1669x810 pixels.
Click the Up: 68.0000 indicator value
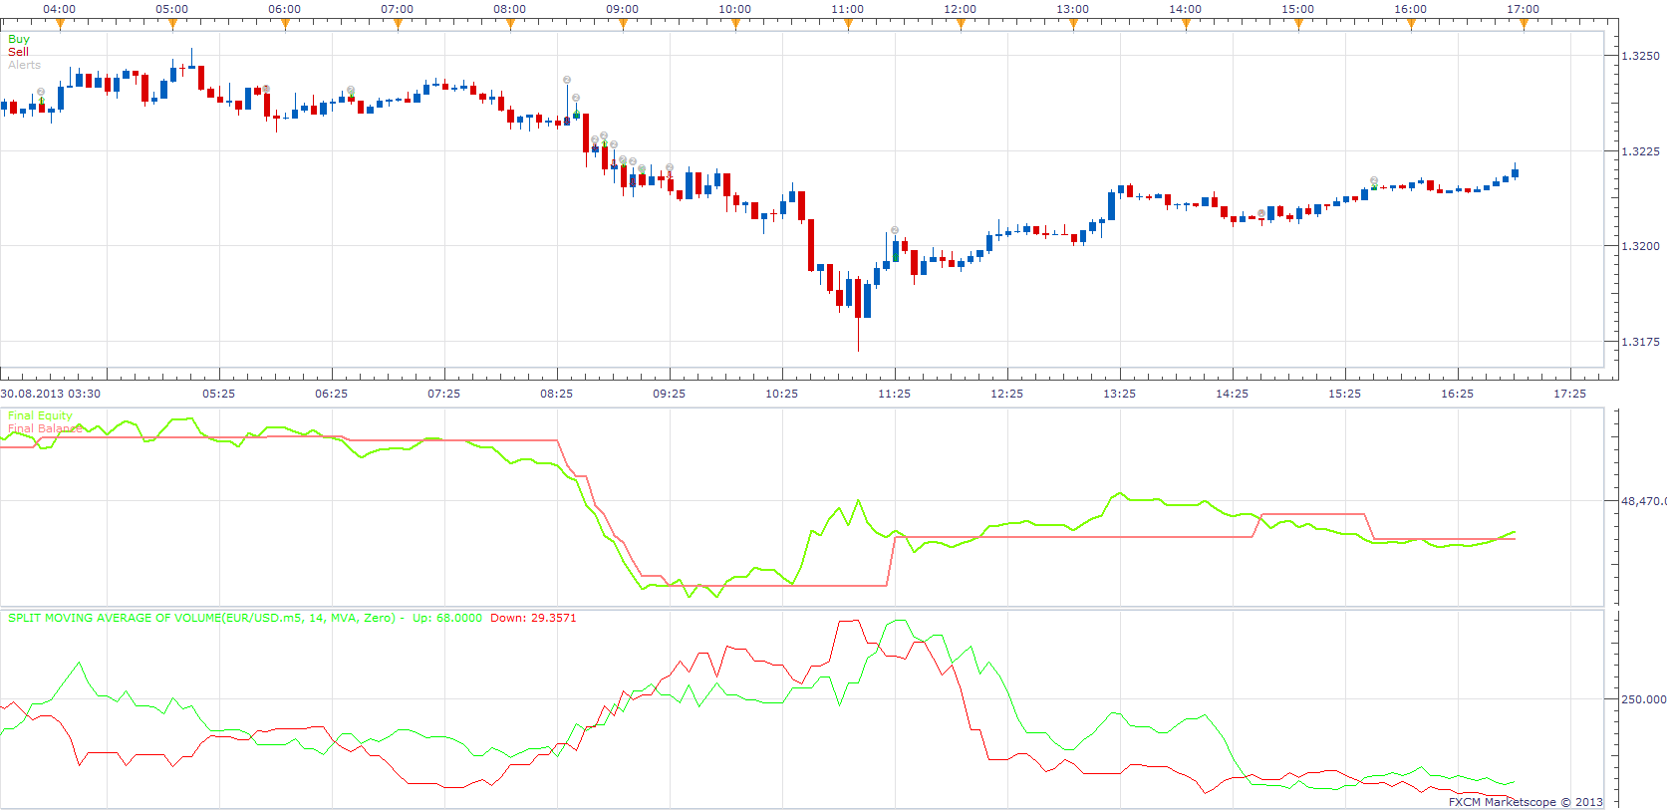click(x=447, y=618)
